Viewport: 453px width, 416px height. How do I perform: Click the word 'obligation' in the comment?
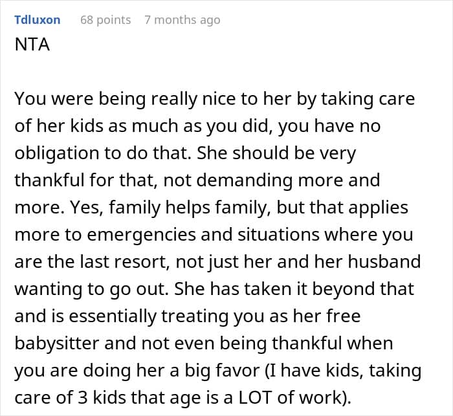coord(57,153)
